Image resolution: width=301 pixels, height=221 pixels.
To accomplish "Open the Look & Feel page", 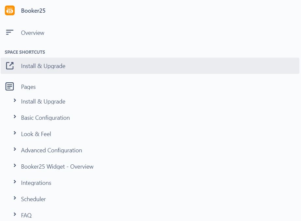I will [36, 134].
